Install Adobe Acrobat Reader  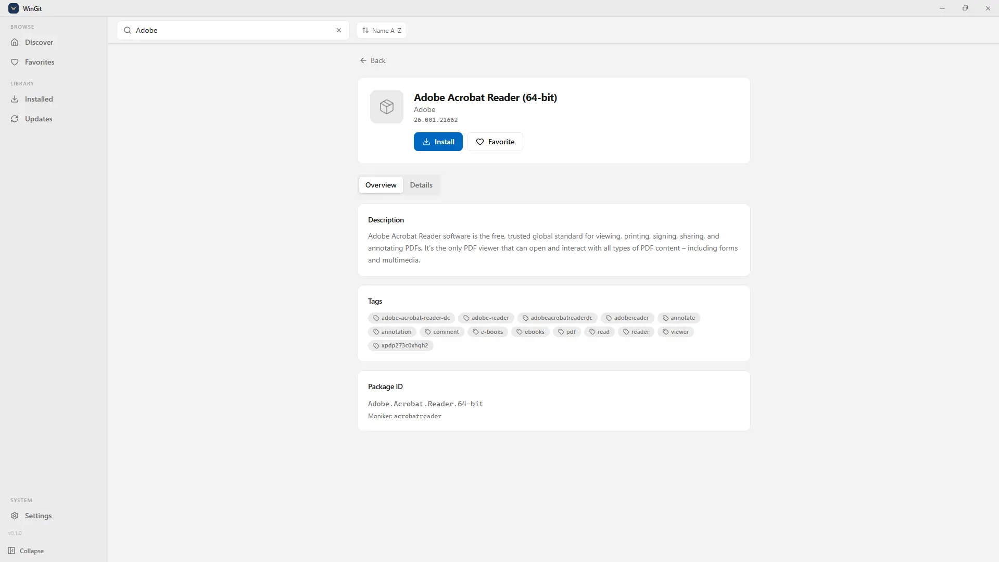click(438, 142)
